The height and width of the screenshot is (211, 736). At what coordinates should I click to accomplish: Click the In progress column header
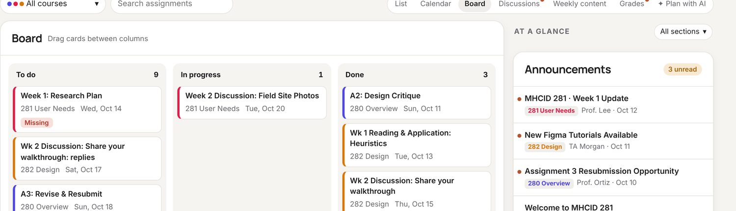[x=201, y=75]
